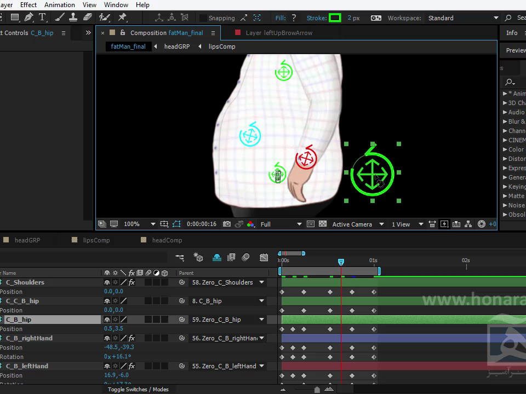The width and height of the screenshot is (526, 394).
Task: Click the Fill color swatch question mark
Action: click(294, 18)
